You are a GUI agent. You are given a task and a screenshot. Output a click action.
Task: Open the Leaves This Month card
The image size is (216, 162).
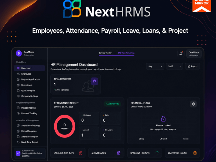click(182, 153)
